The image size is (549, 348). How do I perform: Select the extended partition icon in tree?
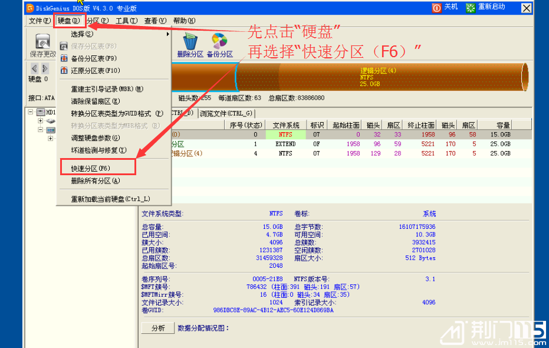coord(51,130)
